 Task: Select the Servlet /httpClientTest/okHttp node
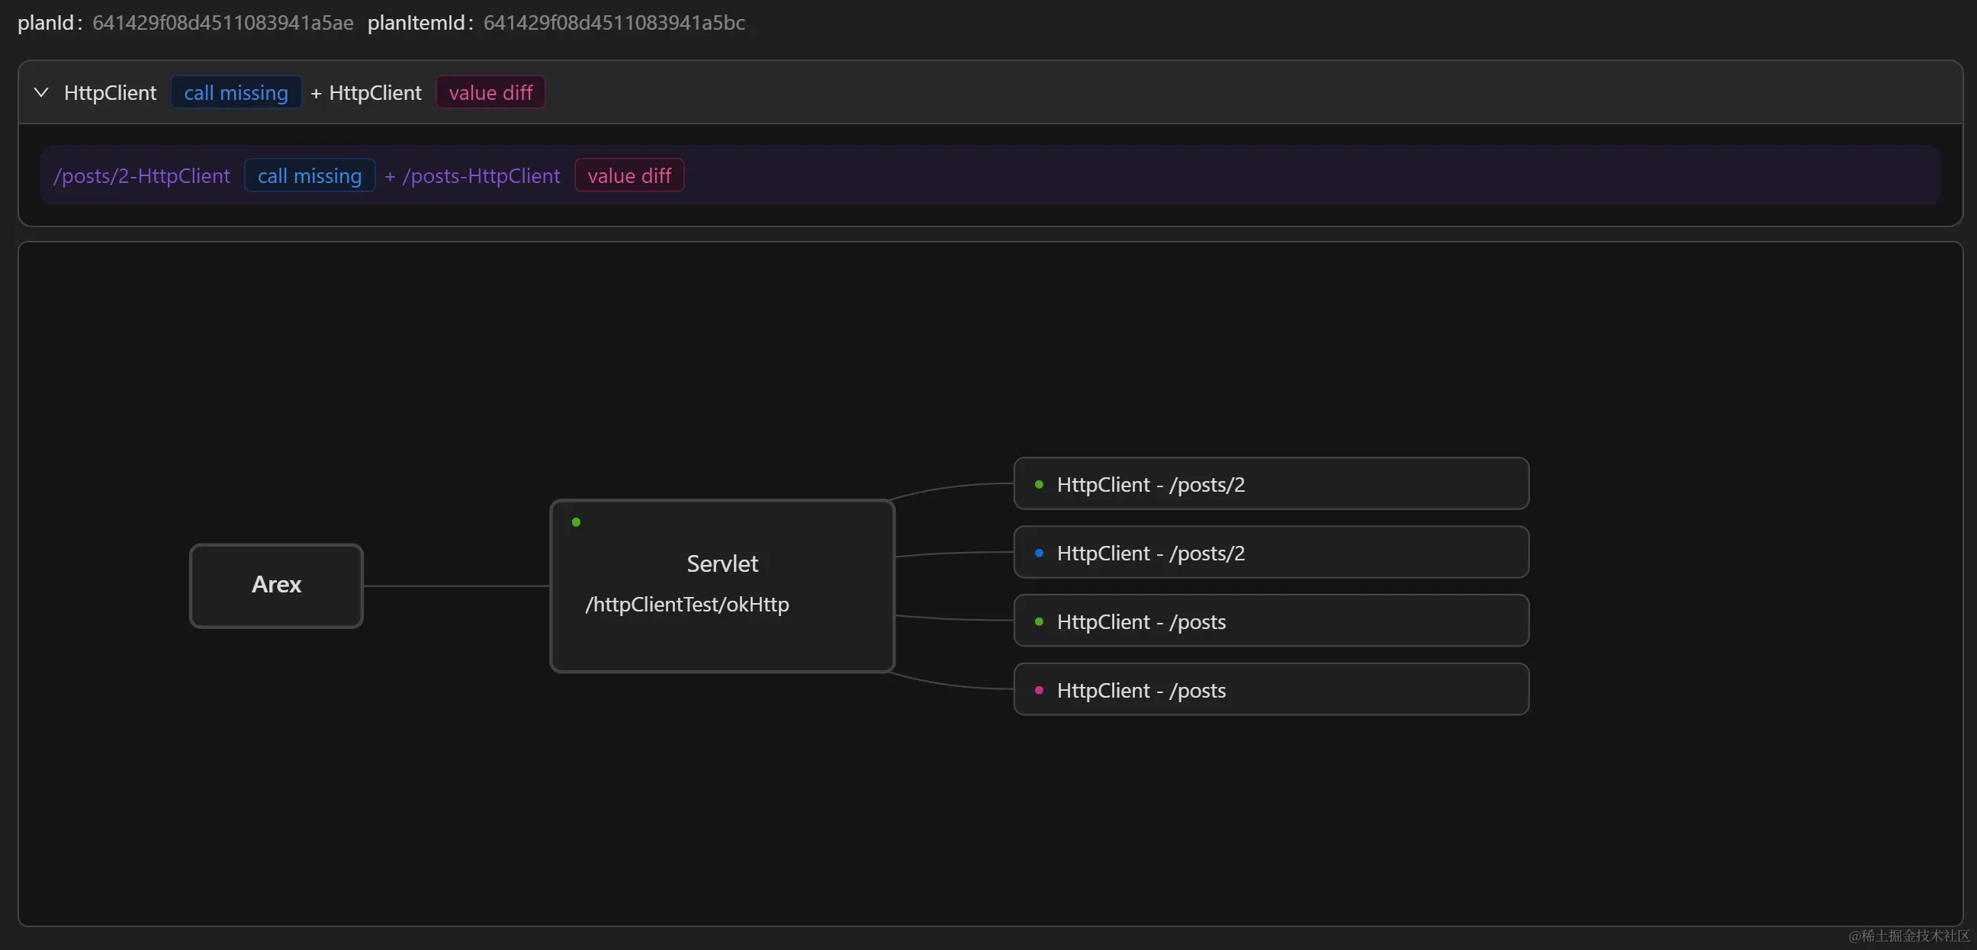point(722,586)
